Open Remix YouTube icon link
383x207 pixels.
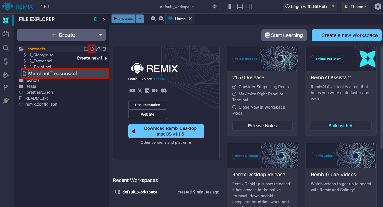tap(132, 91)
